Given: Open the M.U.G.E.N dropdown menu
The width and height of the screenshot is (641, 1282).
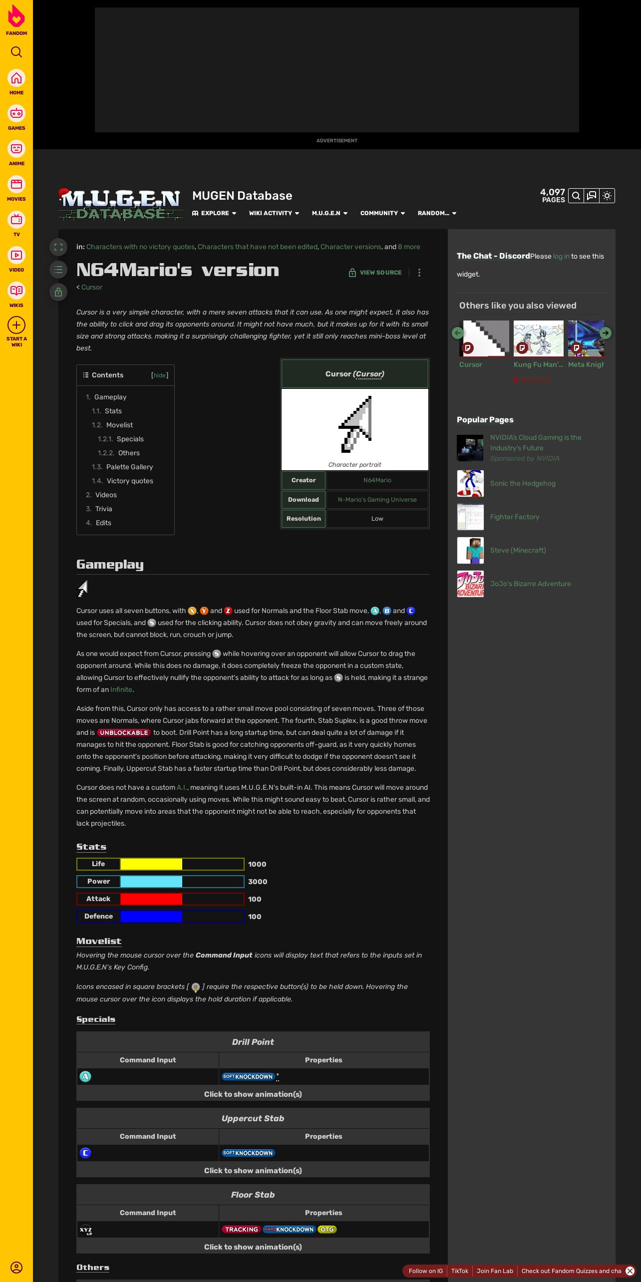Looking at the screenshot, I should pyautogui.click(x=329, y=213).
